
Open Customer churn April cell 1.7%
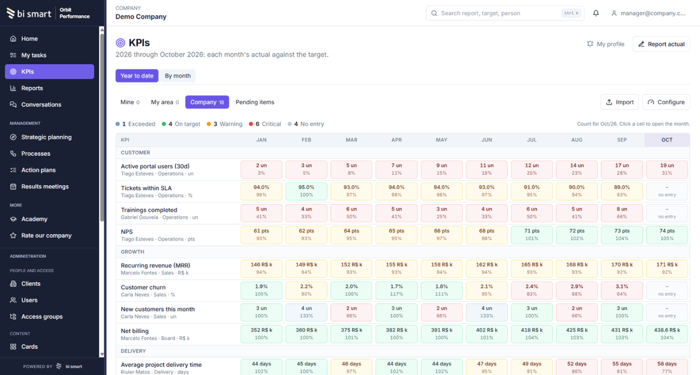[x=396, y=290]
